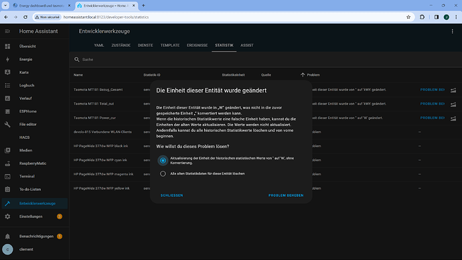Select delete all old statistics option
Viewport: 462px width, 260px height.
[163, 174]
